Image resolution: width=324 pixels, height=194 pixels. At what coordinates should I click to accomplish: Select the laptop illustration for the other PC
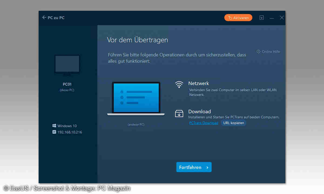pyautogui.click(x=136, y=99)
